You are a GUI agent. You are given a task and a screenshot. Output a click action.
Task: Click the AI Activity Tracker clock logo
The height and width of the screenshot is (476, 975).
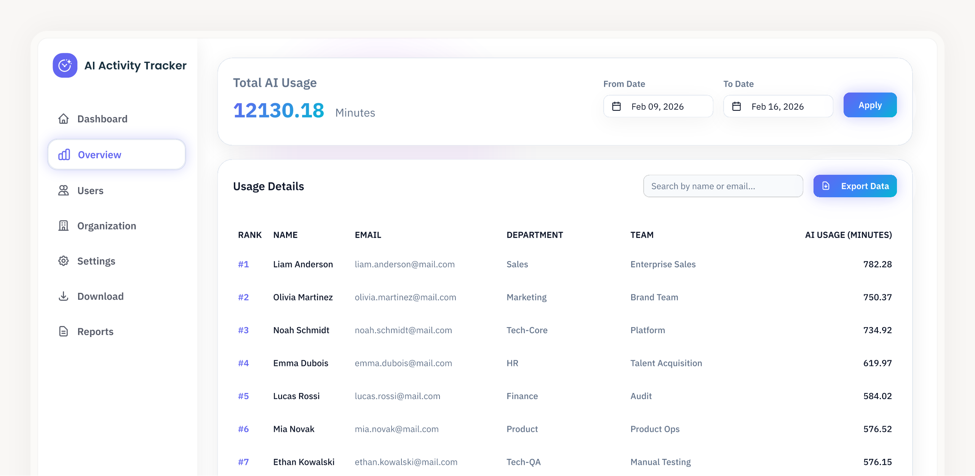65,65
